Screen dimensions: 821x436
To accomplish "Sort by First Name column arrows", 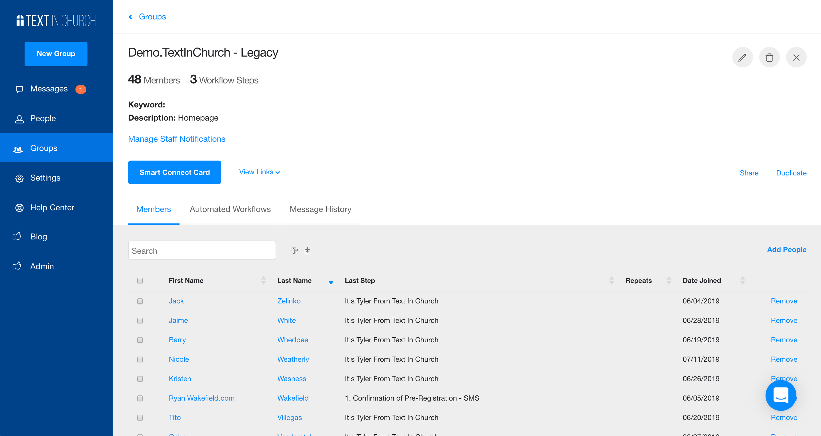I will tap(263, 280).
